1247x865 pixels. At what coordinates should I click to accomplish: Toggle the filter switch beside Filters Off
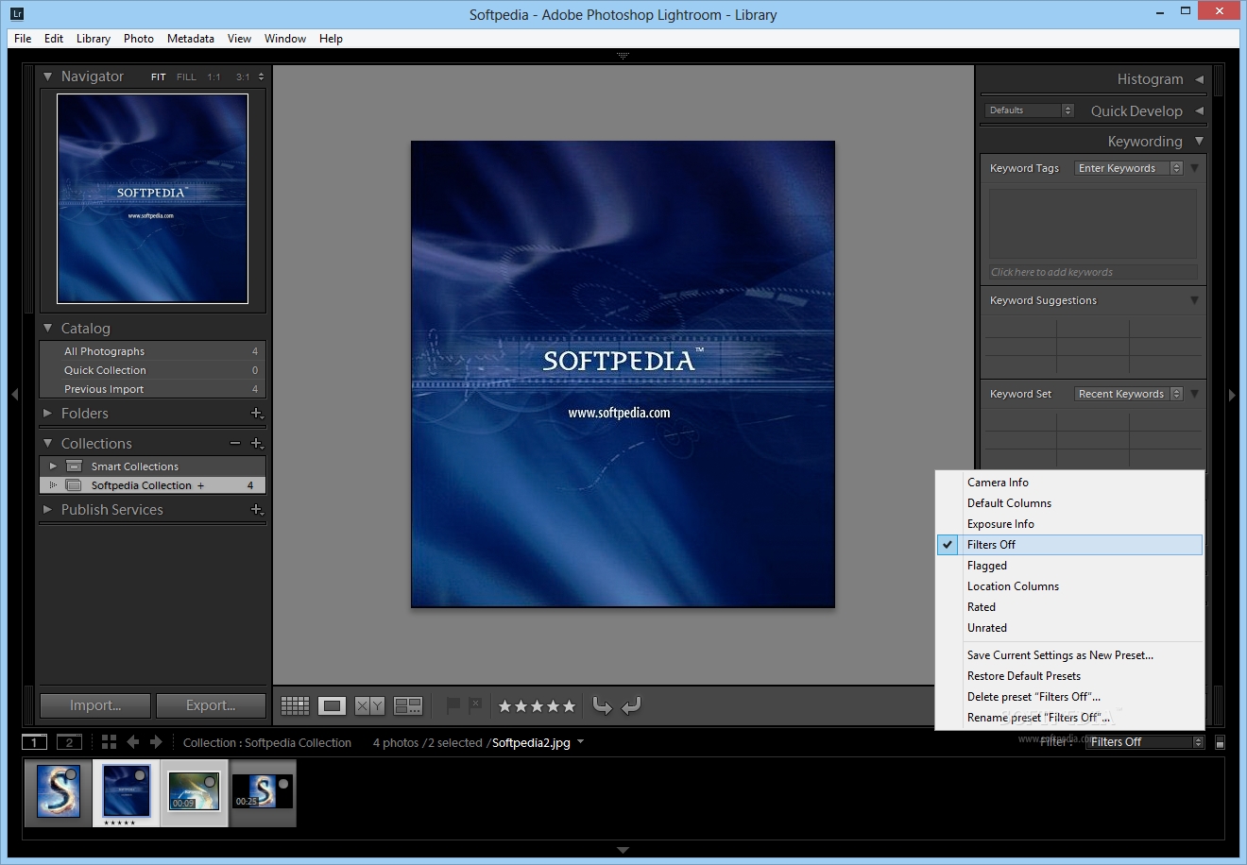pyautogui.click(x=1220, y=742)
